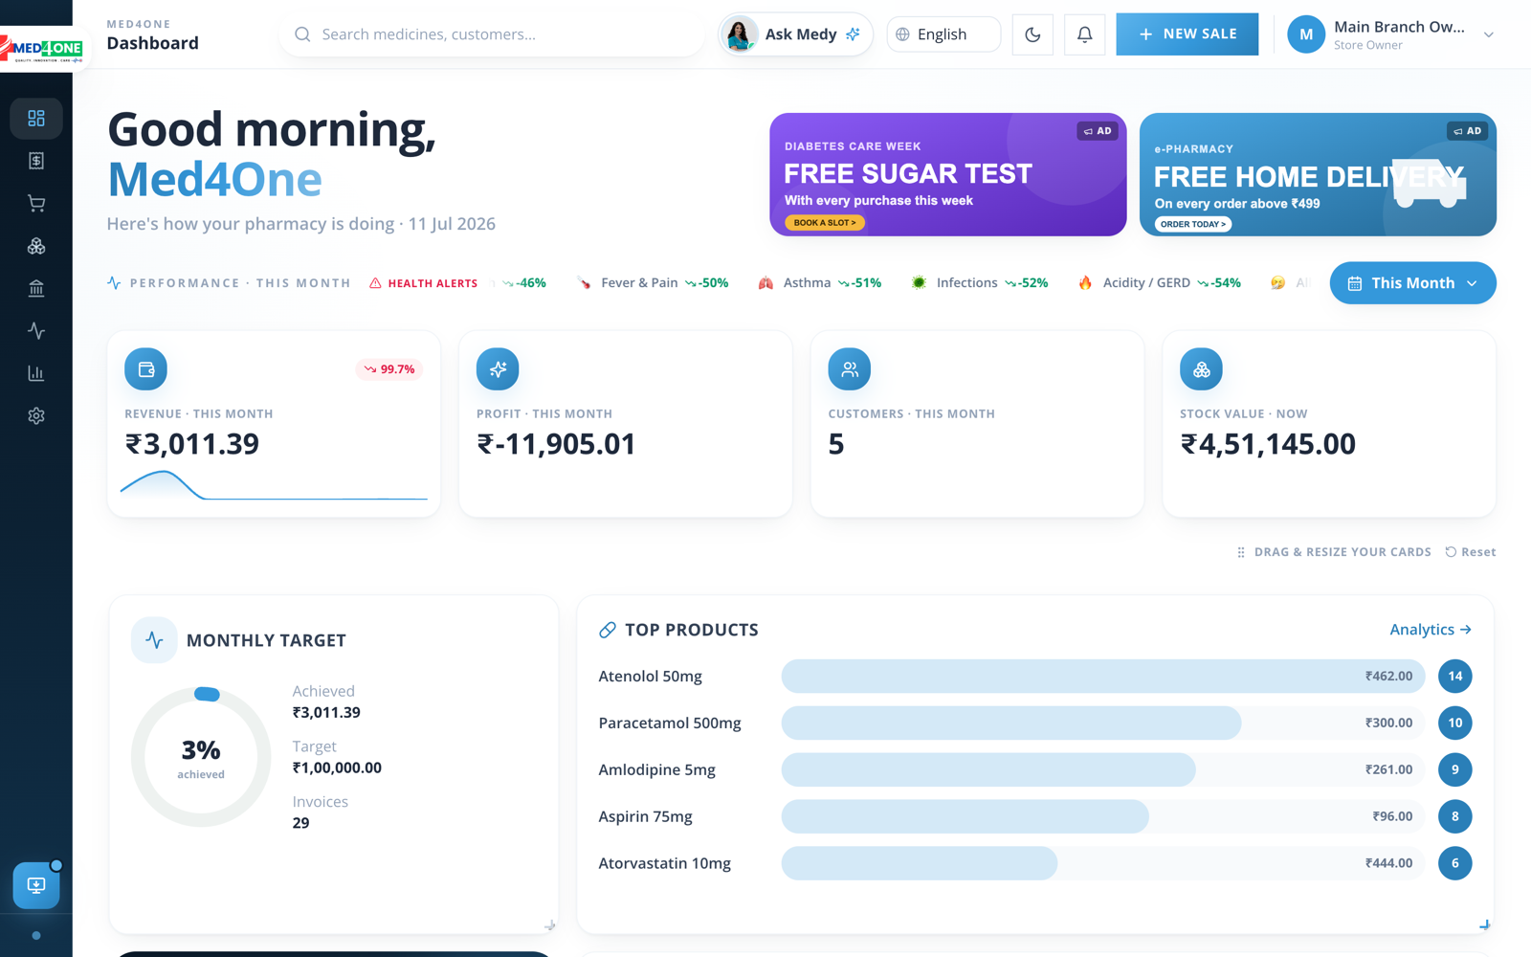Click the drag handle dots icon

tap(1241, 552)
